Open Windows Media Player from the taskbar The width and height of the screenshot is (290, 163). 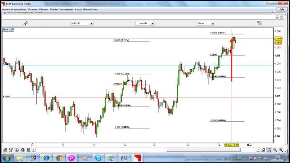[x=84, y=158]
